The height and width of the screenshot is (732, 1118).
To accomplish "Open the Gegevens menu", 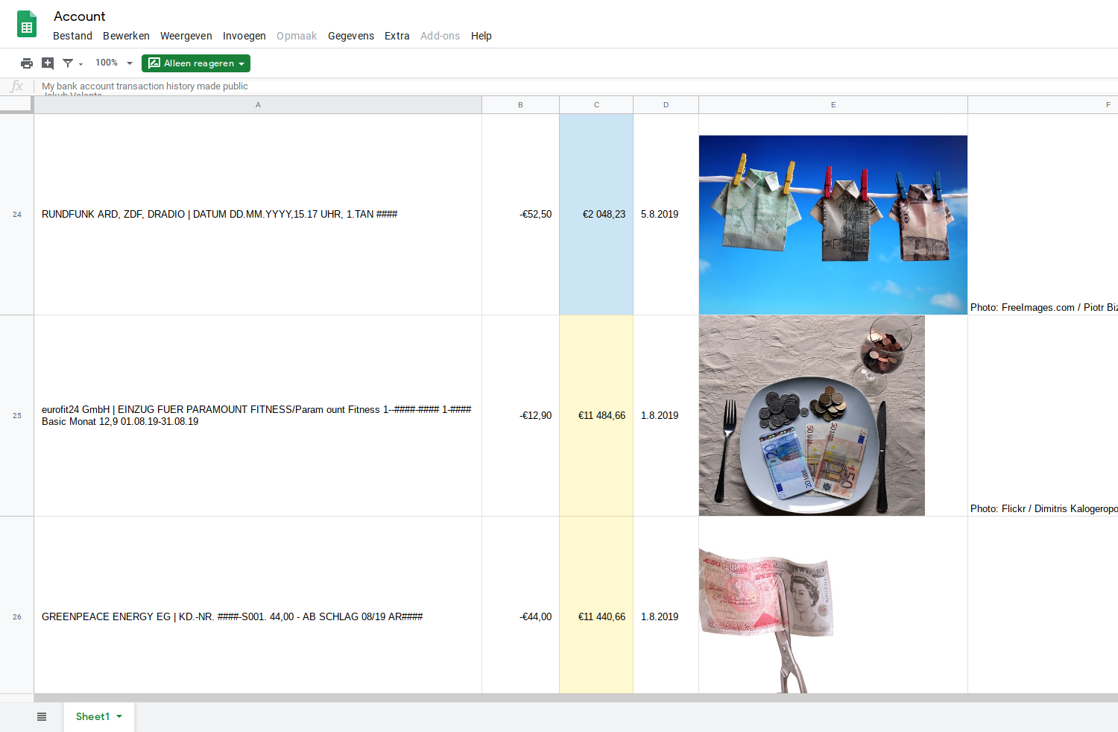I will point(351,36).
